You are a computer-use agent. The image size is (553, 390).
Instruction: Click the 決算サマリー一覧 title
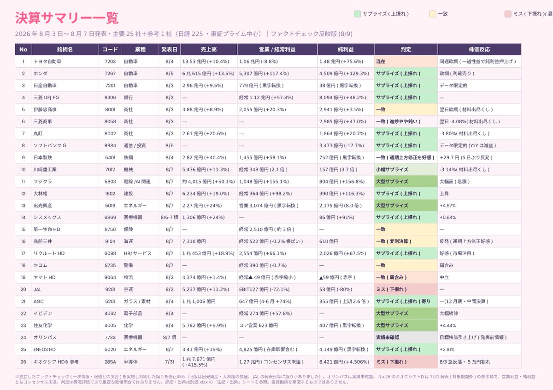(67, 17)
